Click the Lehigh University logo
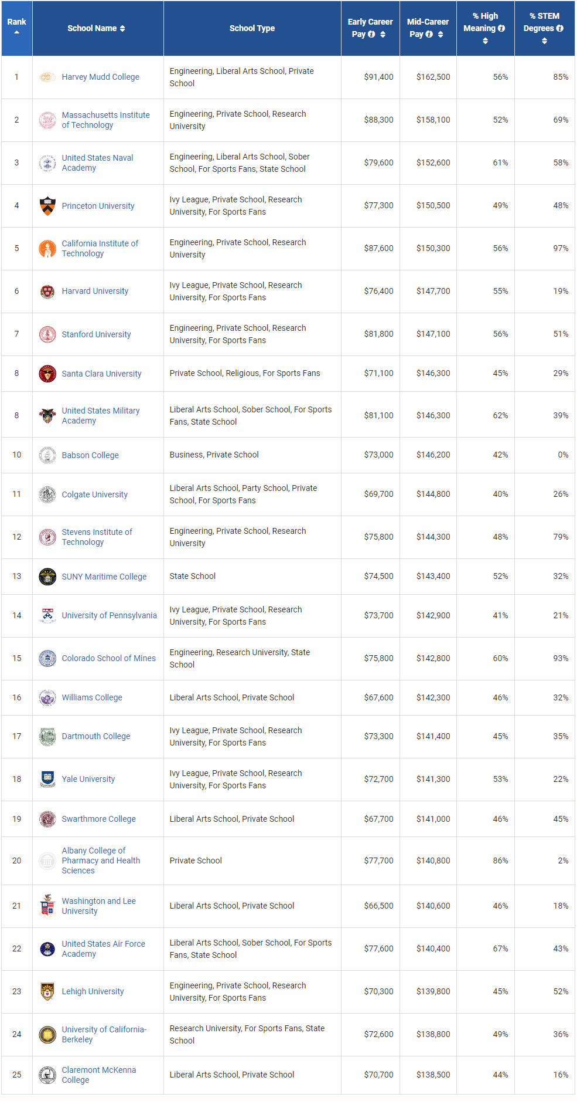This screenshot has width=577, height=1101. click(47, 991)
